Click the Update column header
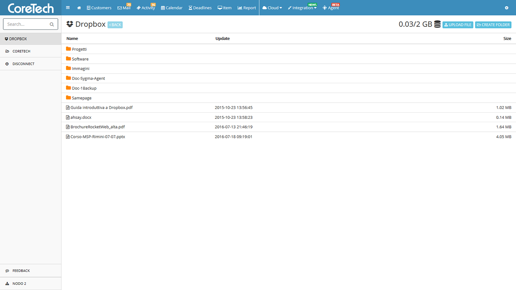 click(223, 39)
